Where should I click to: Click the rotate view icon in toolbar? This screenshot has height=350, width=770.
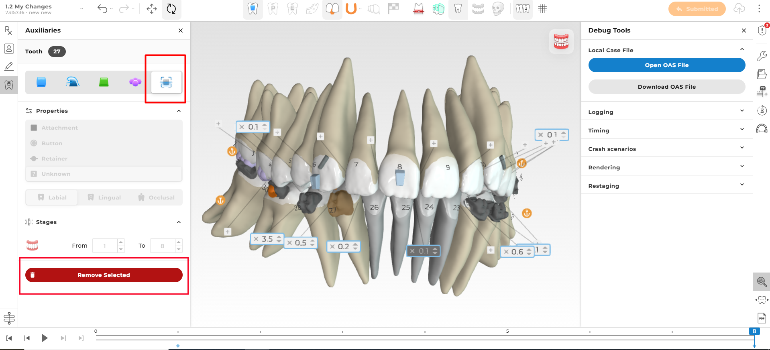click(171, 9)
